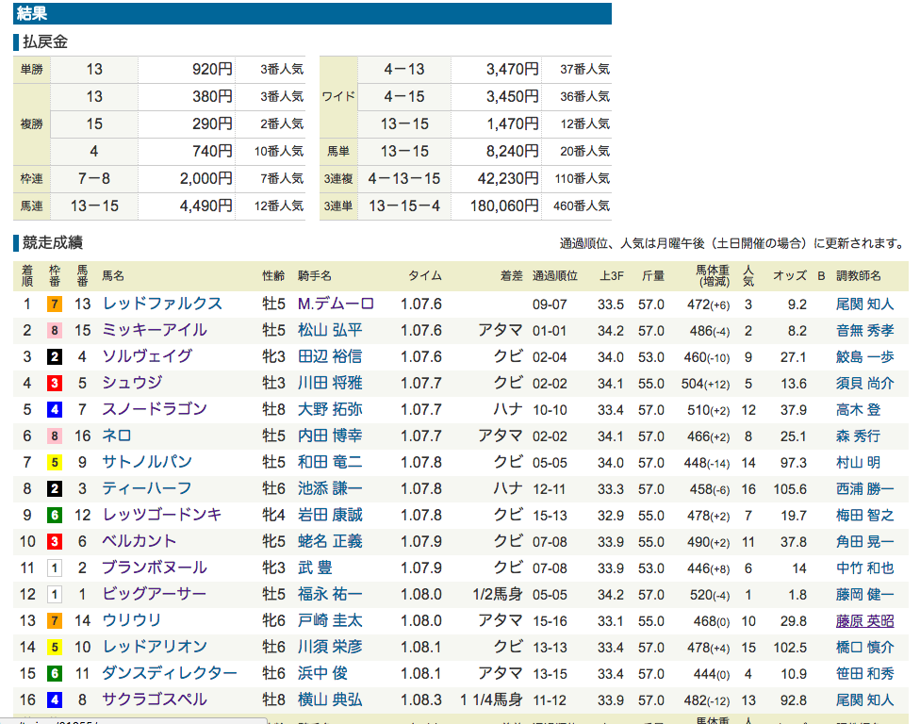This screenshot has width=920, height=724.
Task: Open trainer profile 音無 秀孝
Action: click(864, 331)
